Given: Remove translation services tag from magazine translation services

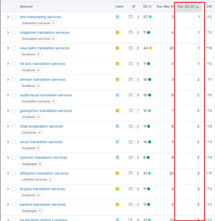Looking at the screenshot, I should [x=53, y=39].
